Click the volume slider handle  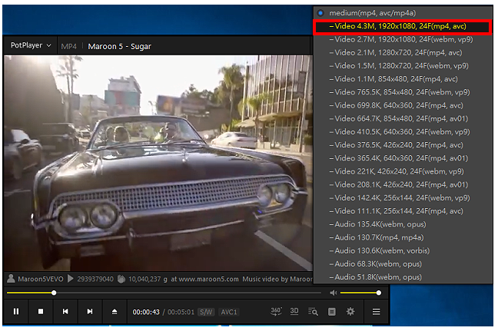click(379, 293)
